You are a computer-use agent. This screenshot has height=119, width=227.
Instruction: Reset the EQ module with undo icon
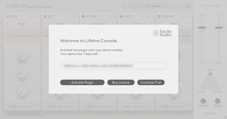tap(66, 16)
